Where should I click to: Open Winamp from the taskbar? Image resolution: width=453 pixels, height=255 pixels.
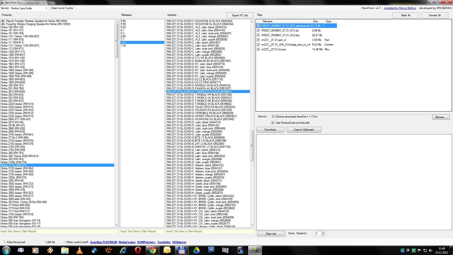pyautogui.click(x=50, y=250)
